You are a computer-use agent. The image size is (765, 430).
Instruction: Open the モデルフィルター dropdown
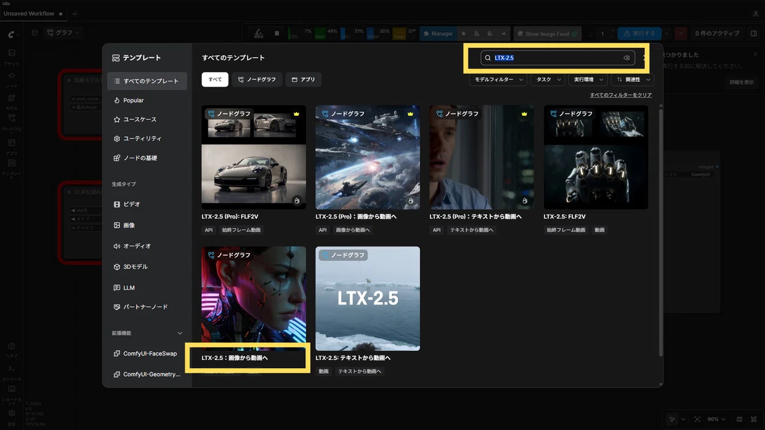click(499, 80)
